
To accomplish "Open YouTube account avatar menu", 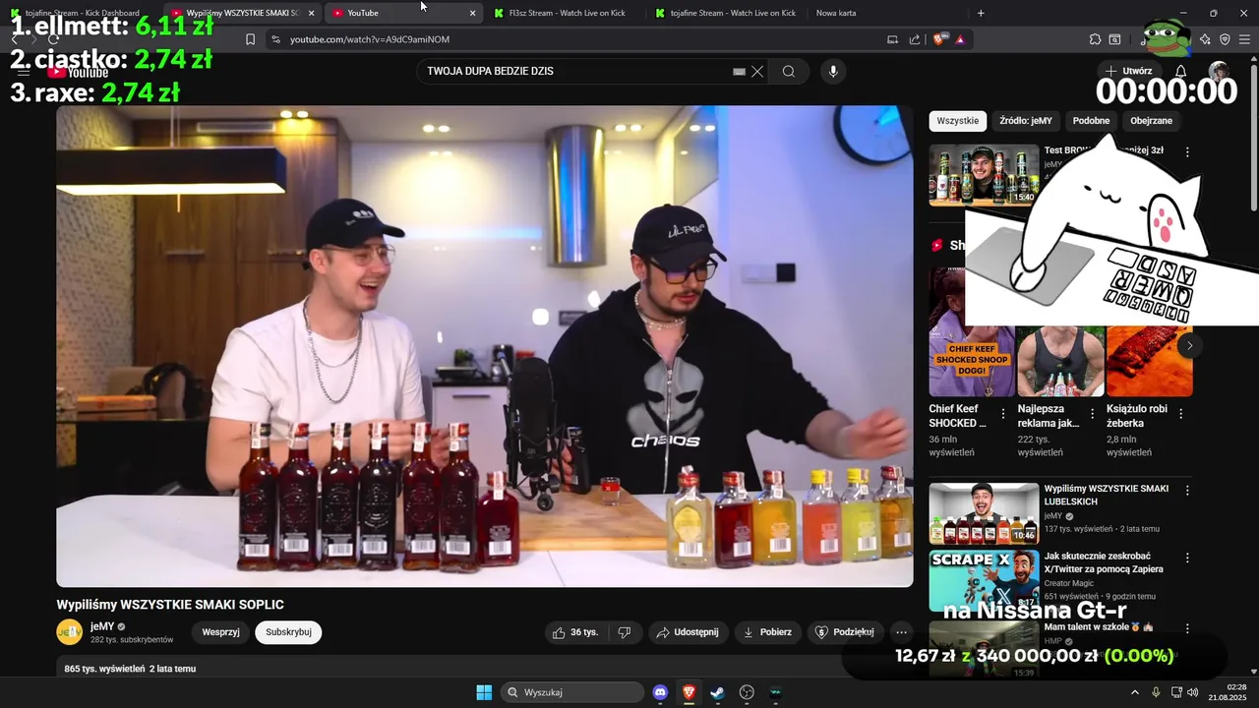I will click(x=1219, y=72).
